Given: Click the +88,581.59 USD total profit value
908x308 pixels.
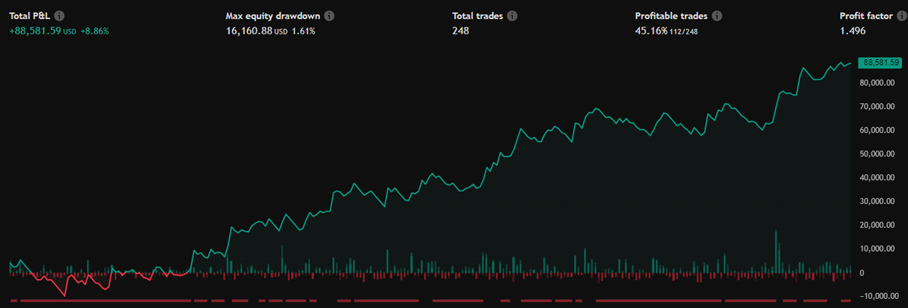Looking at the screenshot, I should click(35, 31).
